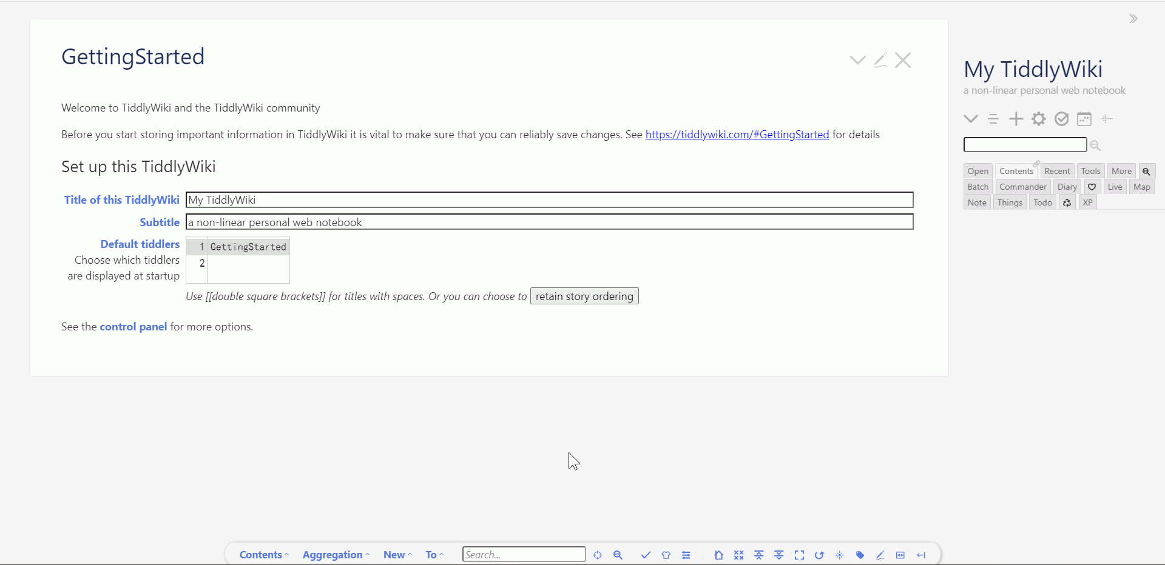Click the sparkle icon in bottom toolbar
The width and height of the screenshot is (1165, 565).
click(840, 555)
